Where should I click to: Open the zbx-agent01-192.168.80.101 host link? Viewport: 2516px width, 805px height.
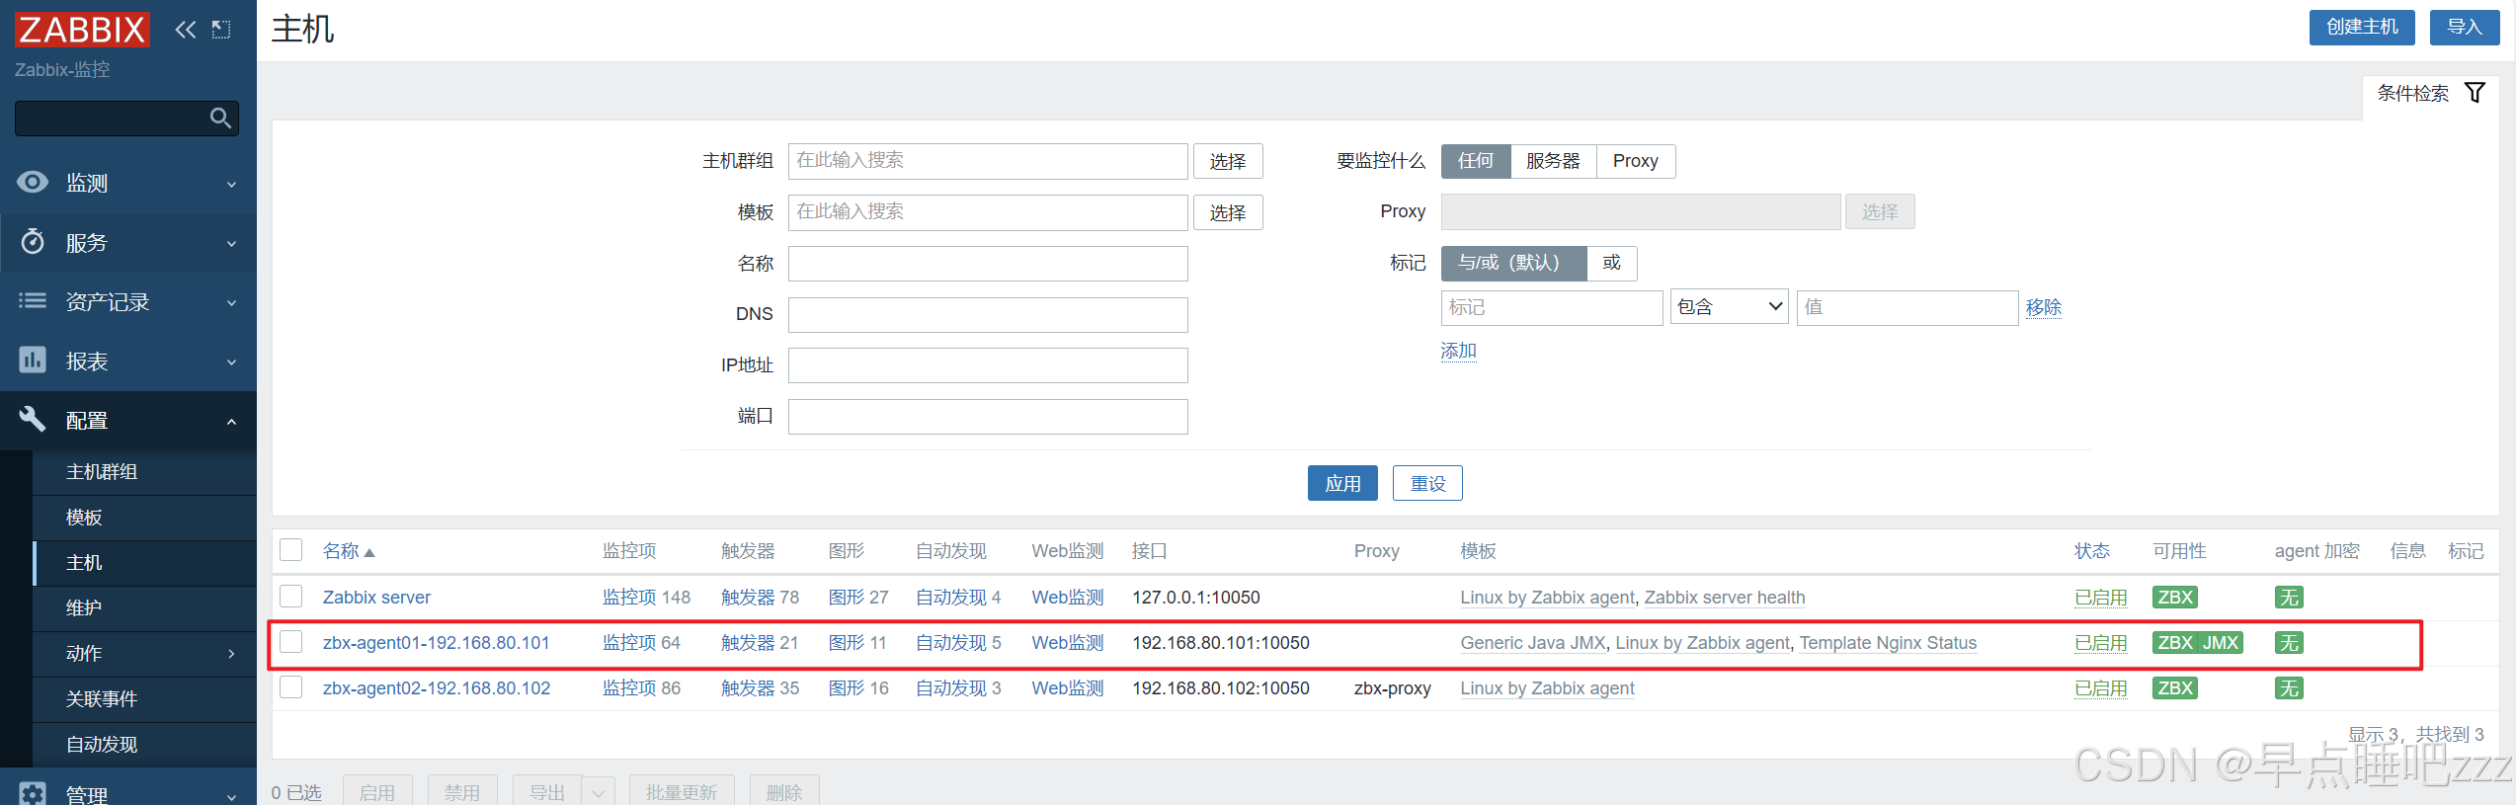(x=436, y=643)
